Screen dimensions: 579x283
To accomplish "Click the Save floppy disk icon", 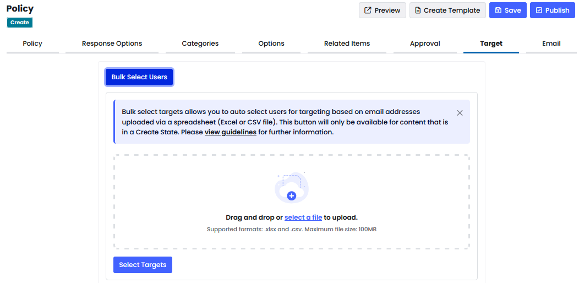I will point(498,10).
